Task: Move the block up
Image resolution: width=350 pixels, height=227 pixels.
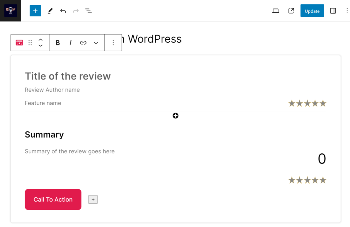Action: [x=40, y=40]
